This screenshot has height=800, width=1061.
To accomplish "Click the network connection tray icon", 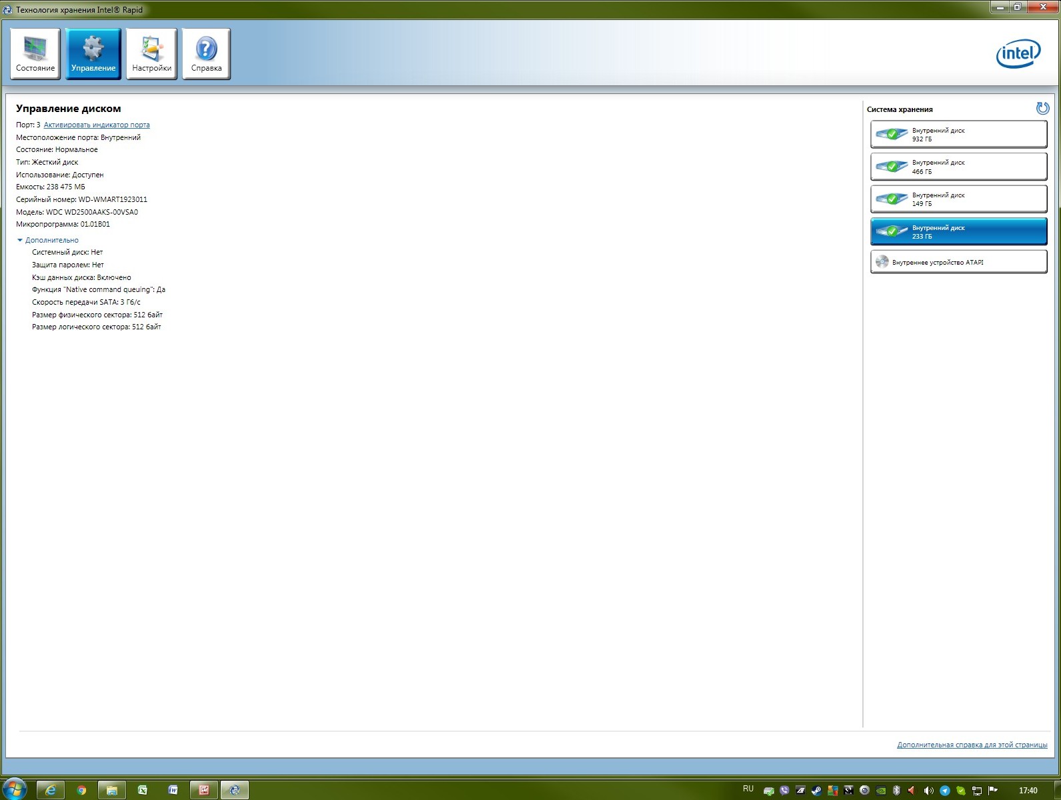I will [977, 791].
